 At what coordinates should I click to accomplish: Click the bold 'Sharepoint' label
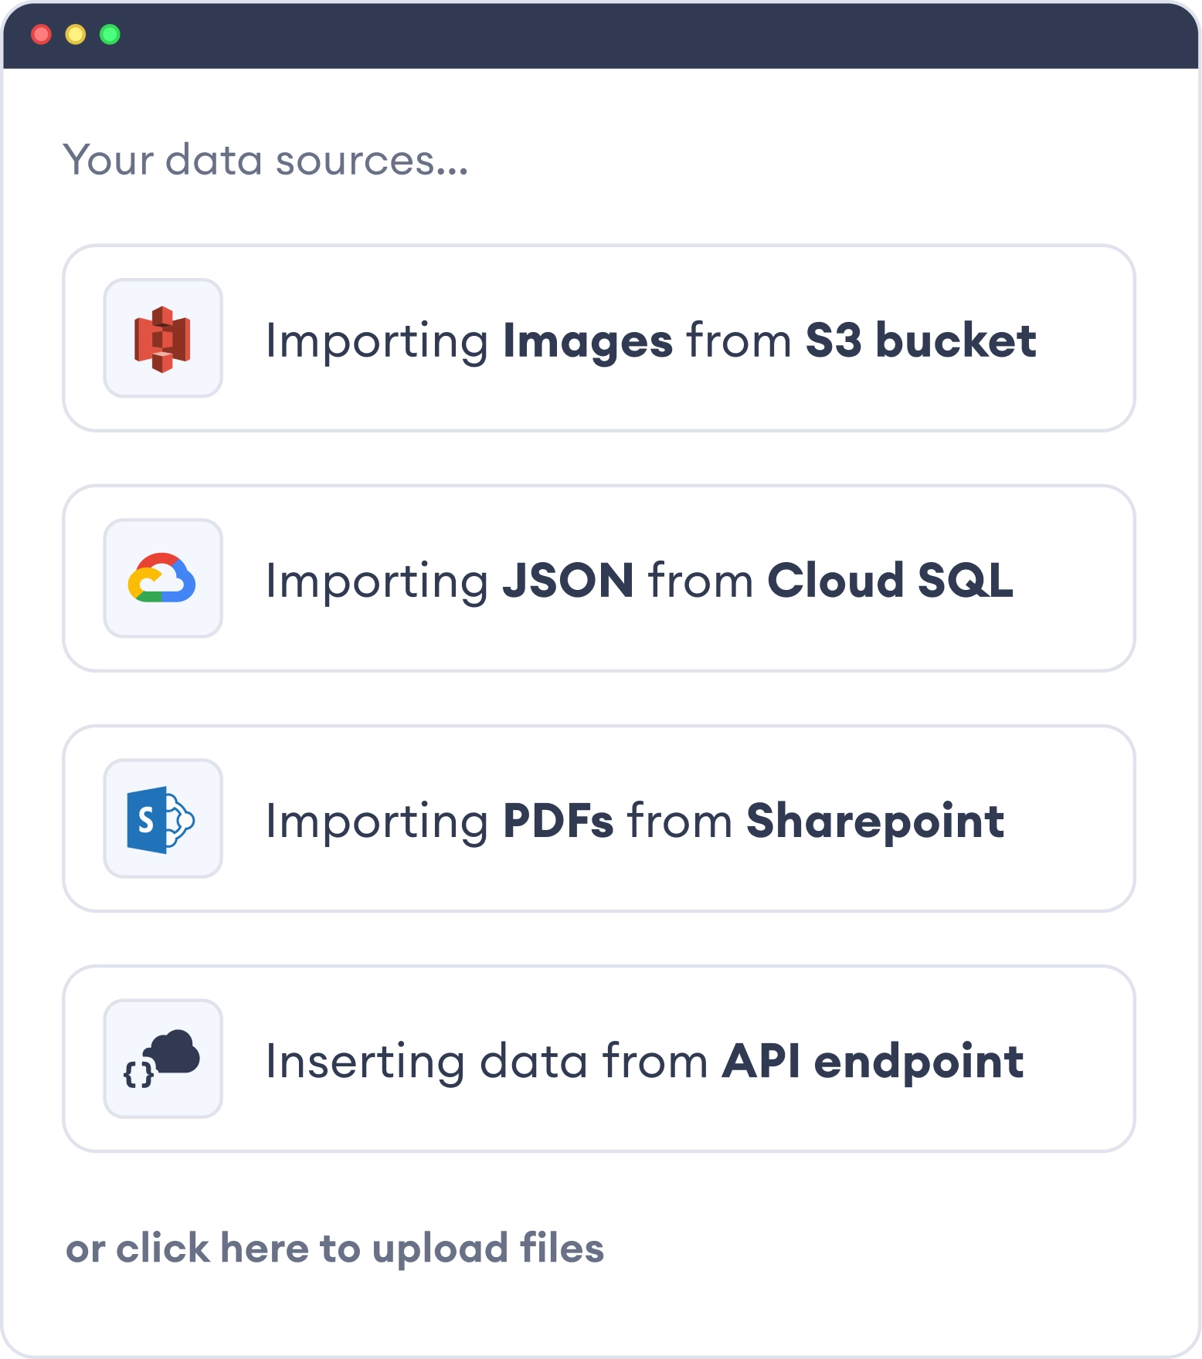tap(874, 821)
